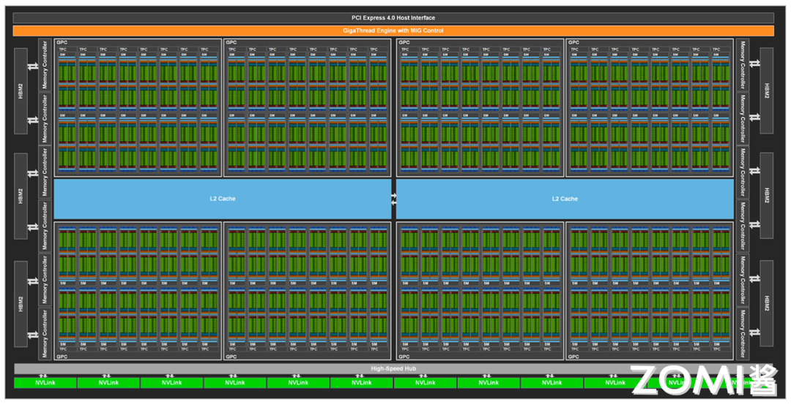The height and width of the screenshot is (407, 791).
Task: Select the top-left HBM2 memory block
Action: pos(21,91)
